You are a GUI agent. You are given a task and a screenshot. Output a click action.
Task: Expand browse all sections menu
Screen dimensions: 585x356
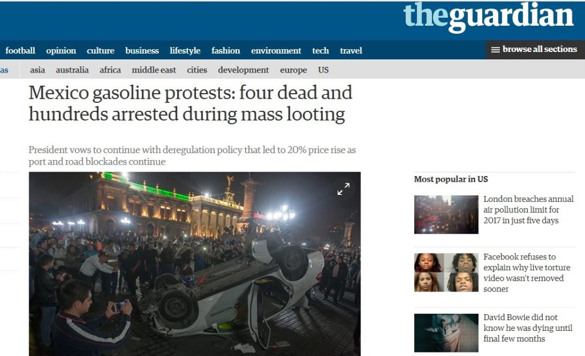click(x=535, y=50)
